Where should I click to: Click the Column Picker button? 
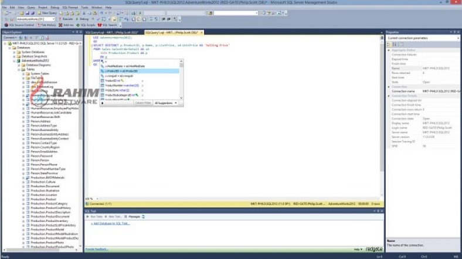click(143, 103)
